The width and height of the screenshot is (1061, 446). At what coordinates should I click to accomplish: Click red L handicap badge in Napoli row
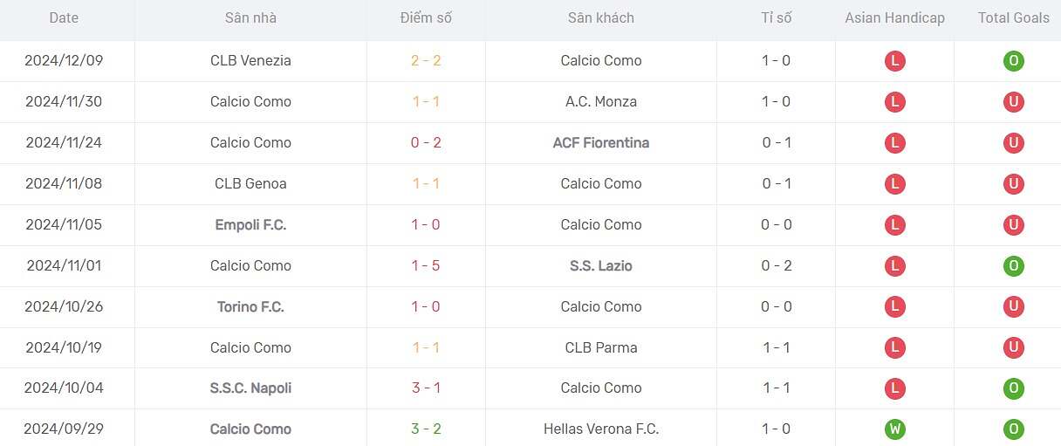pos(894,388)
